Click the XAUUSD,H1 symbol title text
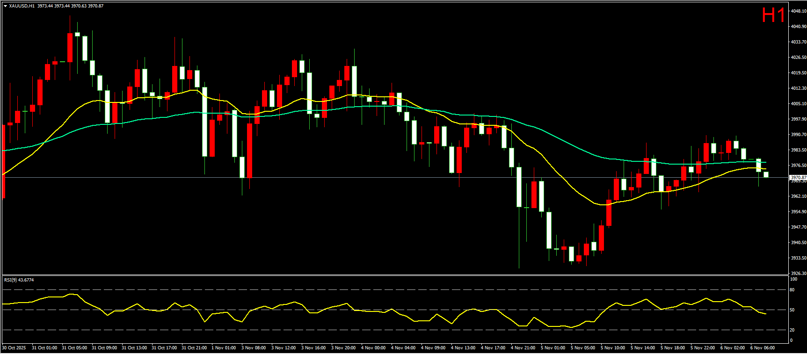This screenshot has height=354, width=807. 22,6
